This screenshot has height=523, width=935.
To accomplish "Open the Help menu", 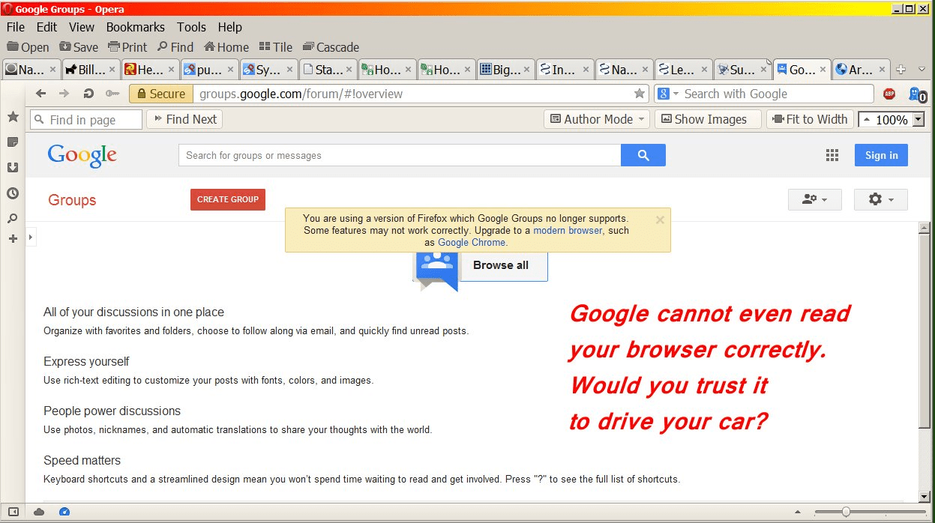I will (x=229, y=27).
